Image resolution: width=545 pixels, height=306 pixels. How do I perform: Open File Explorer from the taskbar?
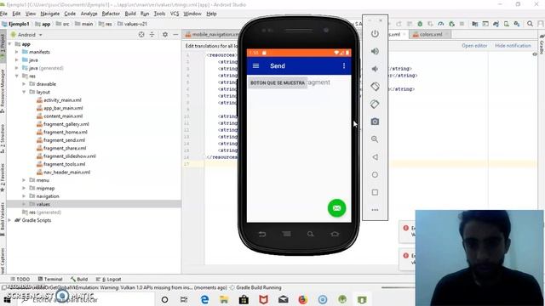click(x=224, y=299)
